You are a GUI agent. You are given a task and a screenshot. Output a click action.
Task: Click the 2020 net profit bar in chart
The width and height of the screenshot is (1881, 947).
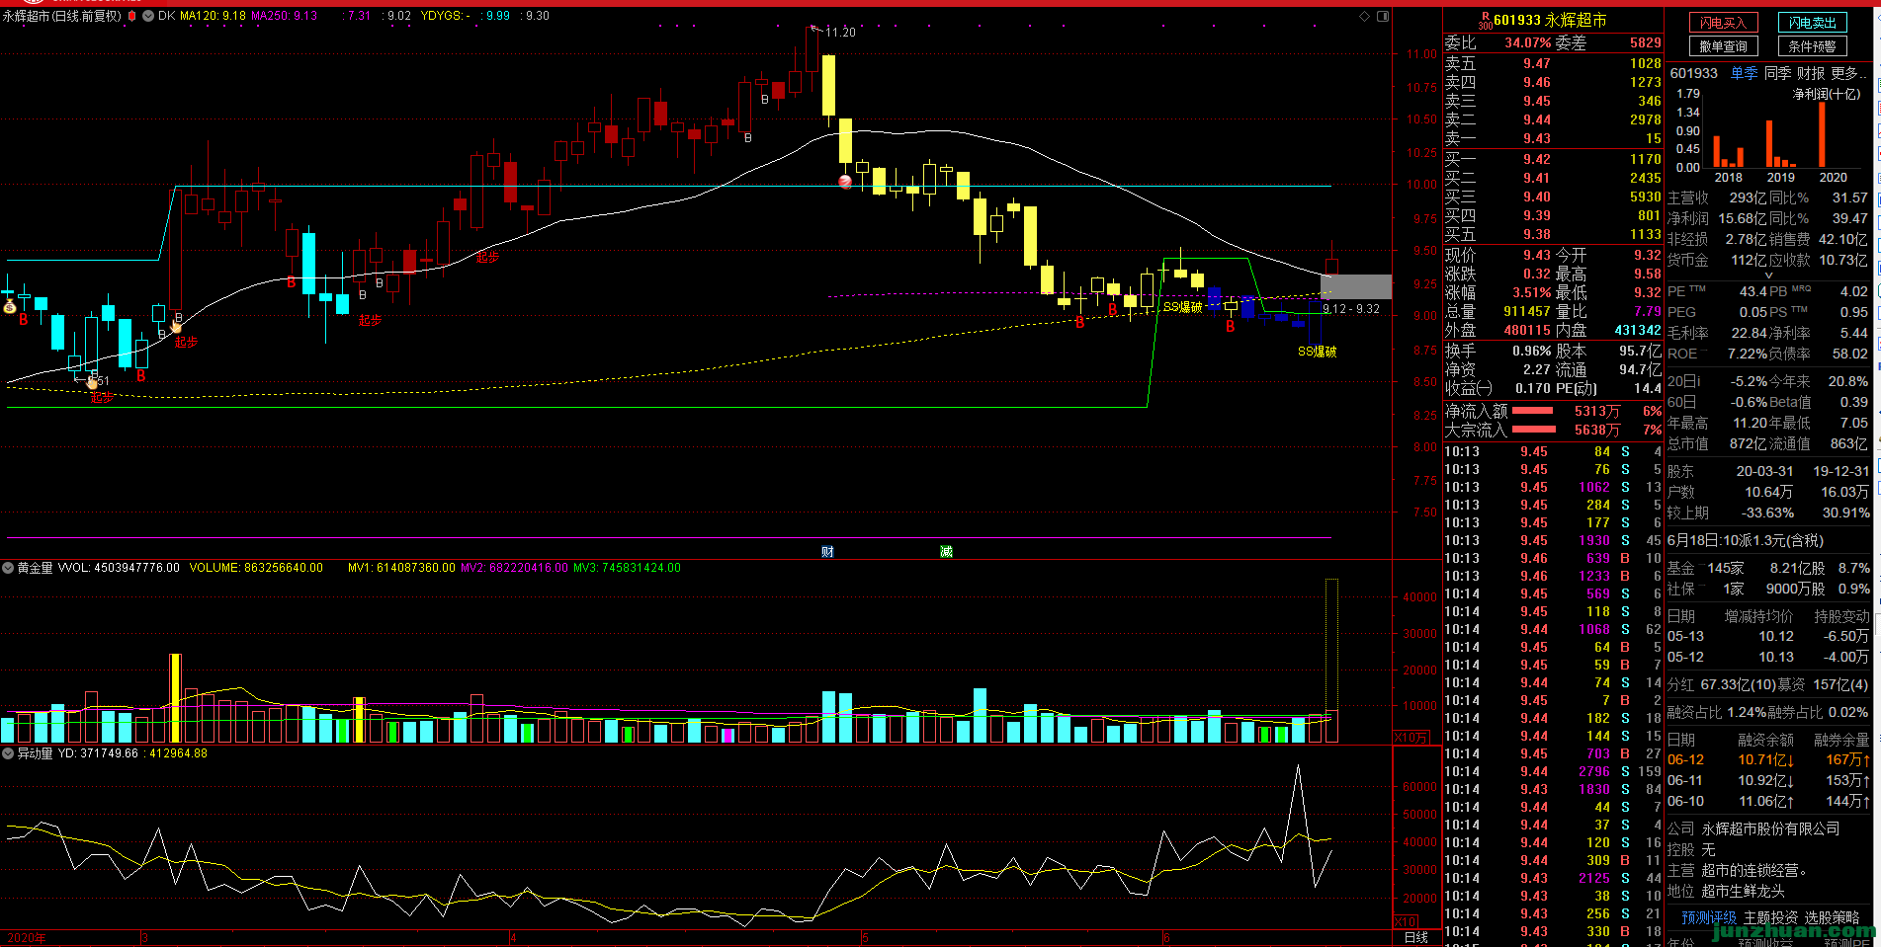(x=1822, y=133)
